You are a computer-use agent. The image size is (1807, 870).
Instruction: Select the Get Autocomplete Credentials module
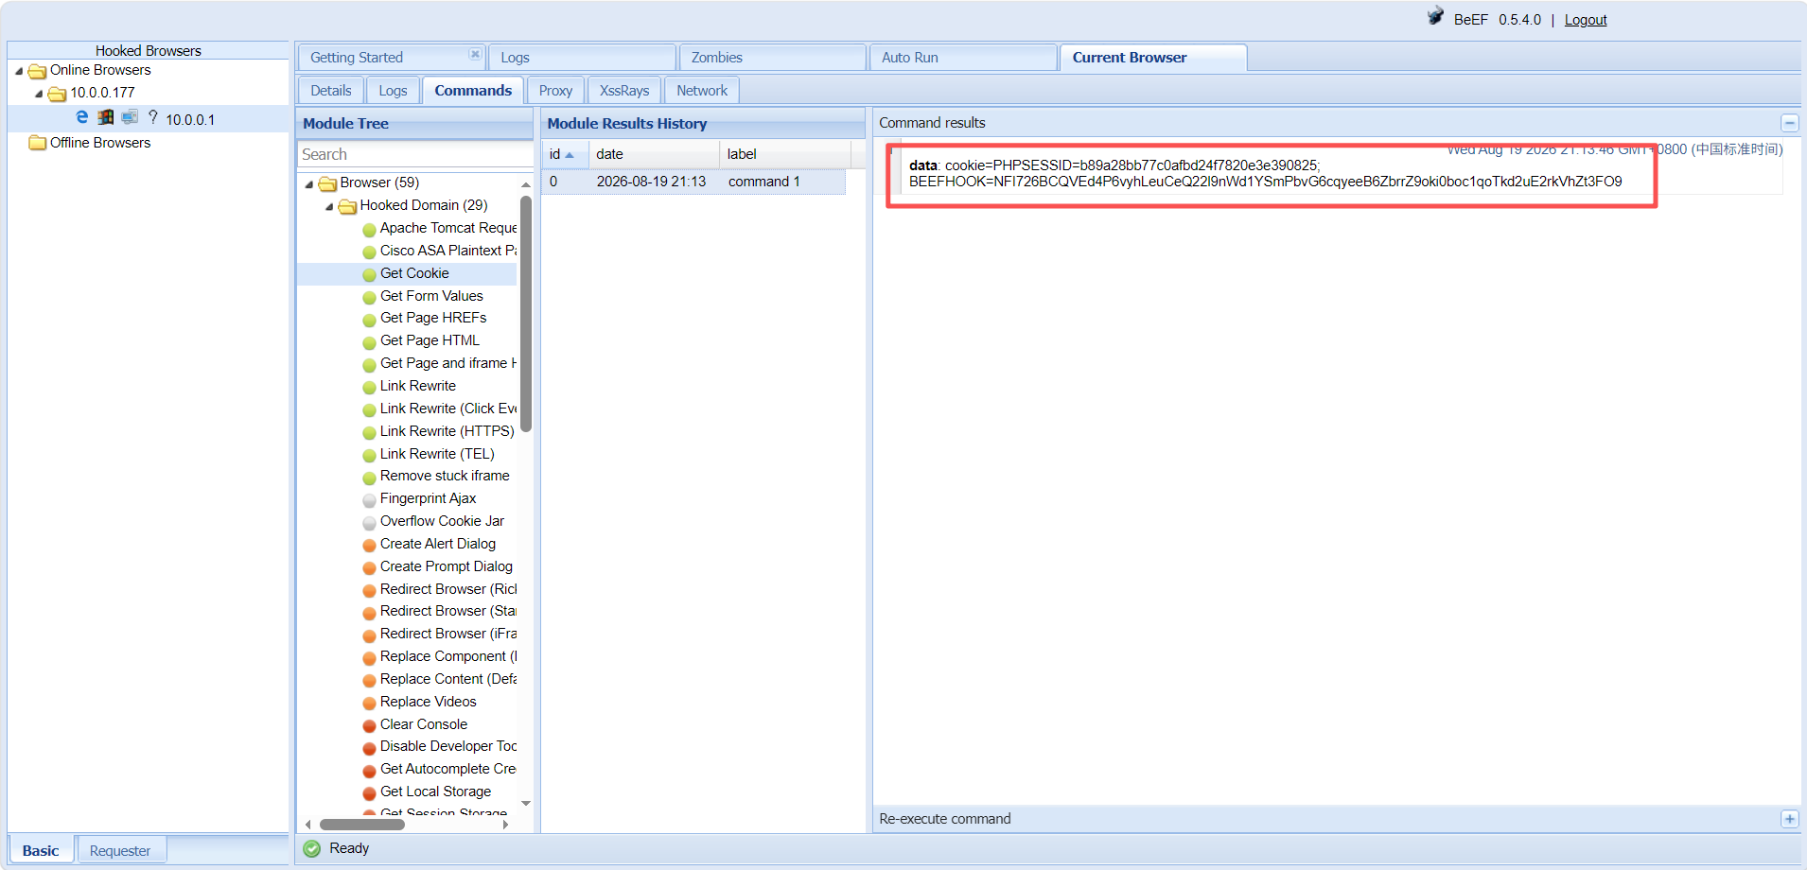(x=448, y=769)
